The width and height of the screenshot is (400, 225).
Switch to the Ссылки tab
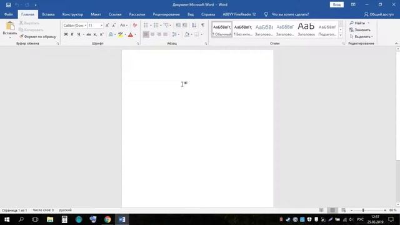pos(115,14)
